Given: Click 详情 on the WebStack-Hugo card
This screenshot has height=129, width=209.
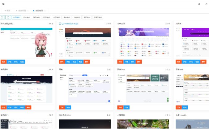Looking at the screenshot, I should tap(68, 62).
